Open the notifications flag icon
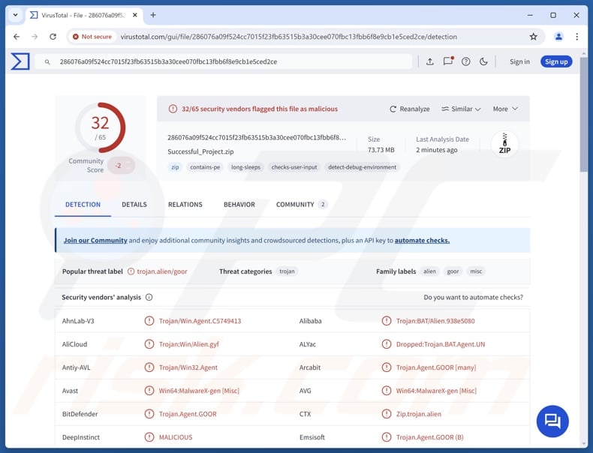 pos(448,61)
